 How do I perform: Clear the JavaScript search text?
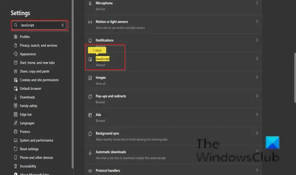(x=63, y=25)
